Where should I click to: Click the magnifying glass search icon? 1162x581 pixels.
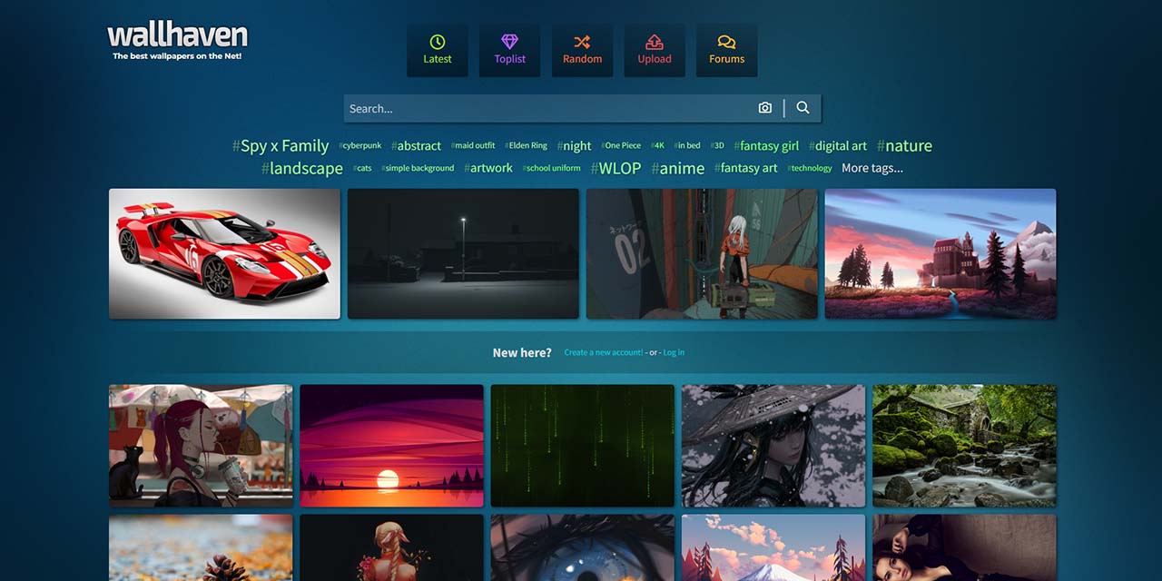point(803,108)
